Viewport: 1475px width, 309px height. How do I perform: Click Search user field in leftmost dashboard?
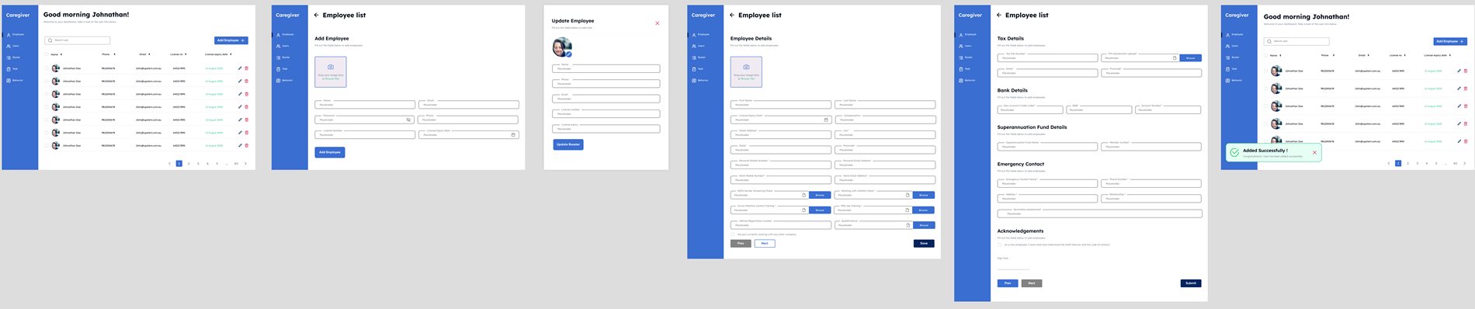[x=77, y=40]
